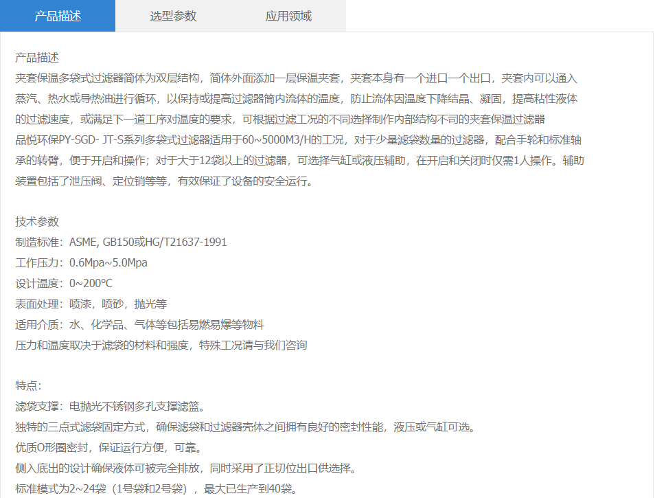Click the line starting 承的转臂，便于开启和操作

pyautogui.click(x=299, y=161)
